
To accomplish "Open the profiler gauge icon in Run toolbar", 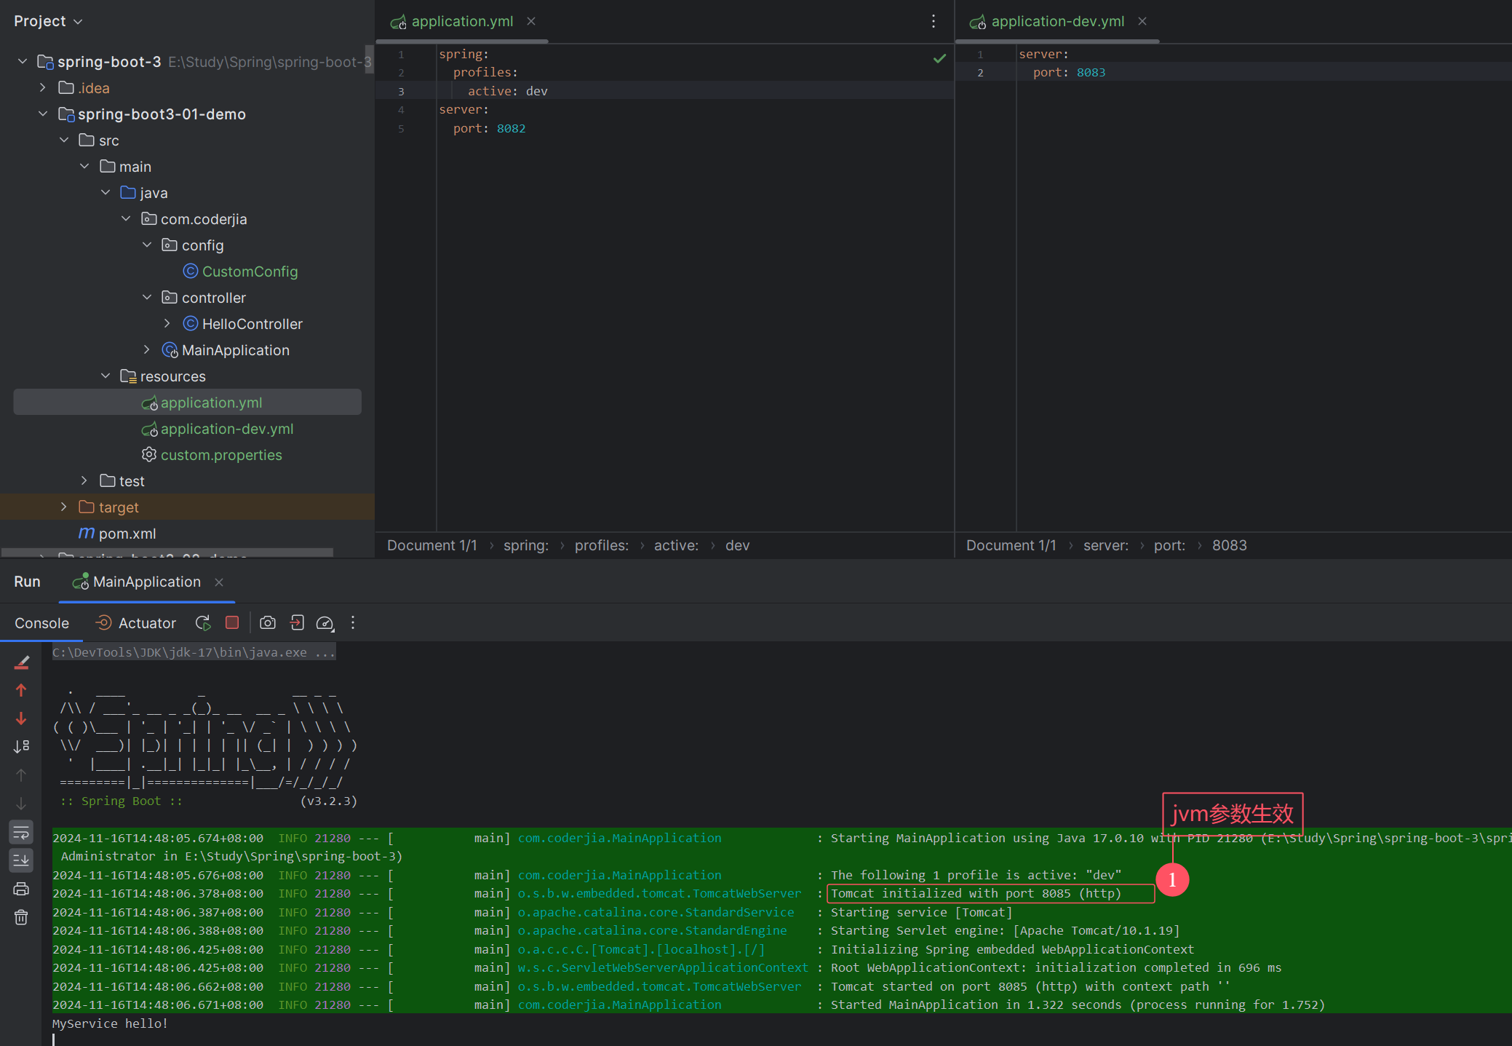I will [325, 623].
